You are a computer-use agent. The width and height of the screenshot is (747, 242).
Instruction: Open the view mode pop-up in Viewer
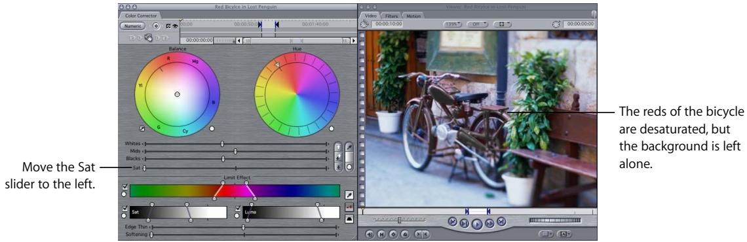(x=502, y=24)
